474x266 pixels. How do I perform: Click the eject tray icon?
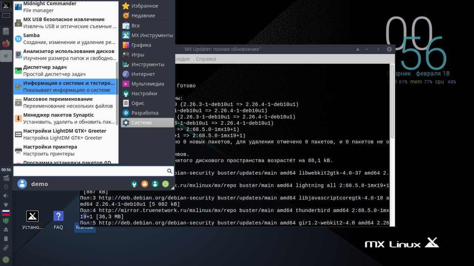tap(6, 229)
